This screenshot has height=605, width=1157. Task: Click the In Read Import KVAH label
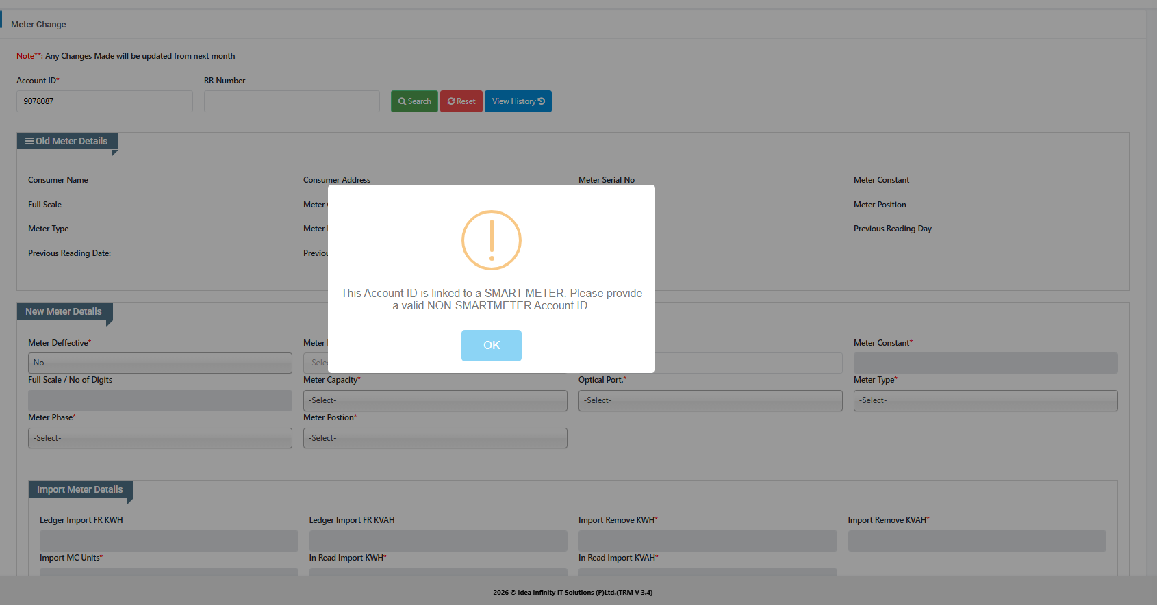click(618, 558)
